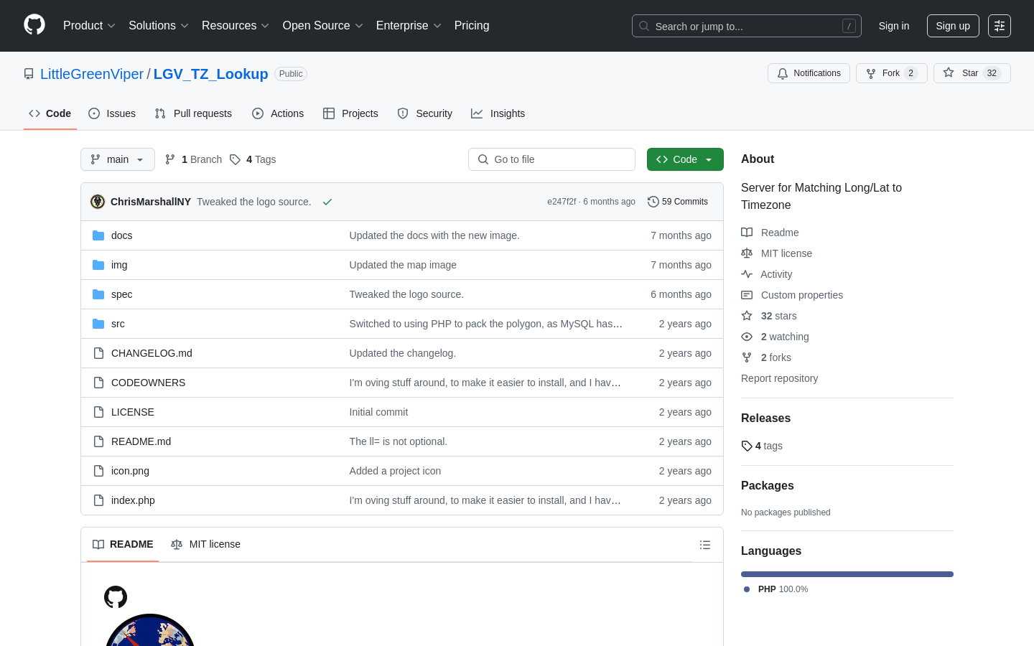This screenshot has width=1034, height=646.
Task: Click the branch icon beside 1 Branch
Action: (170, 159)
